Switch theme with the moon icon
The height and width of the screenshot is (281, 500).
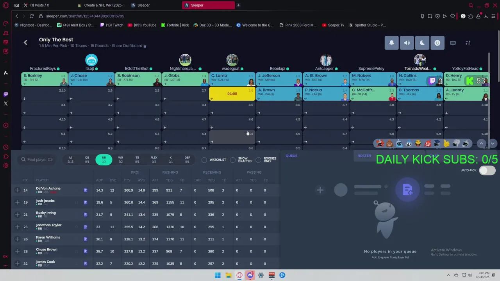pos(422,43)
